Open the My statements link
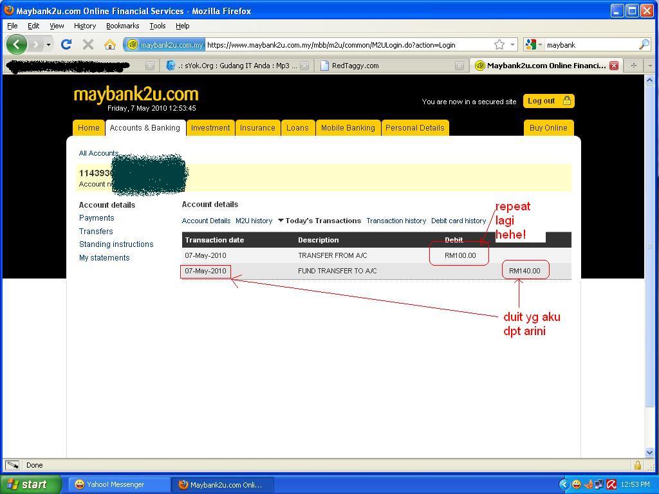 pos(104,257)
